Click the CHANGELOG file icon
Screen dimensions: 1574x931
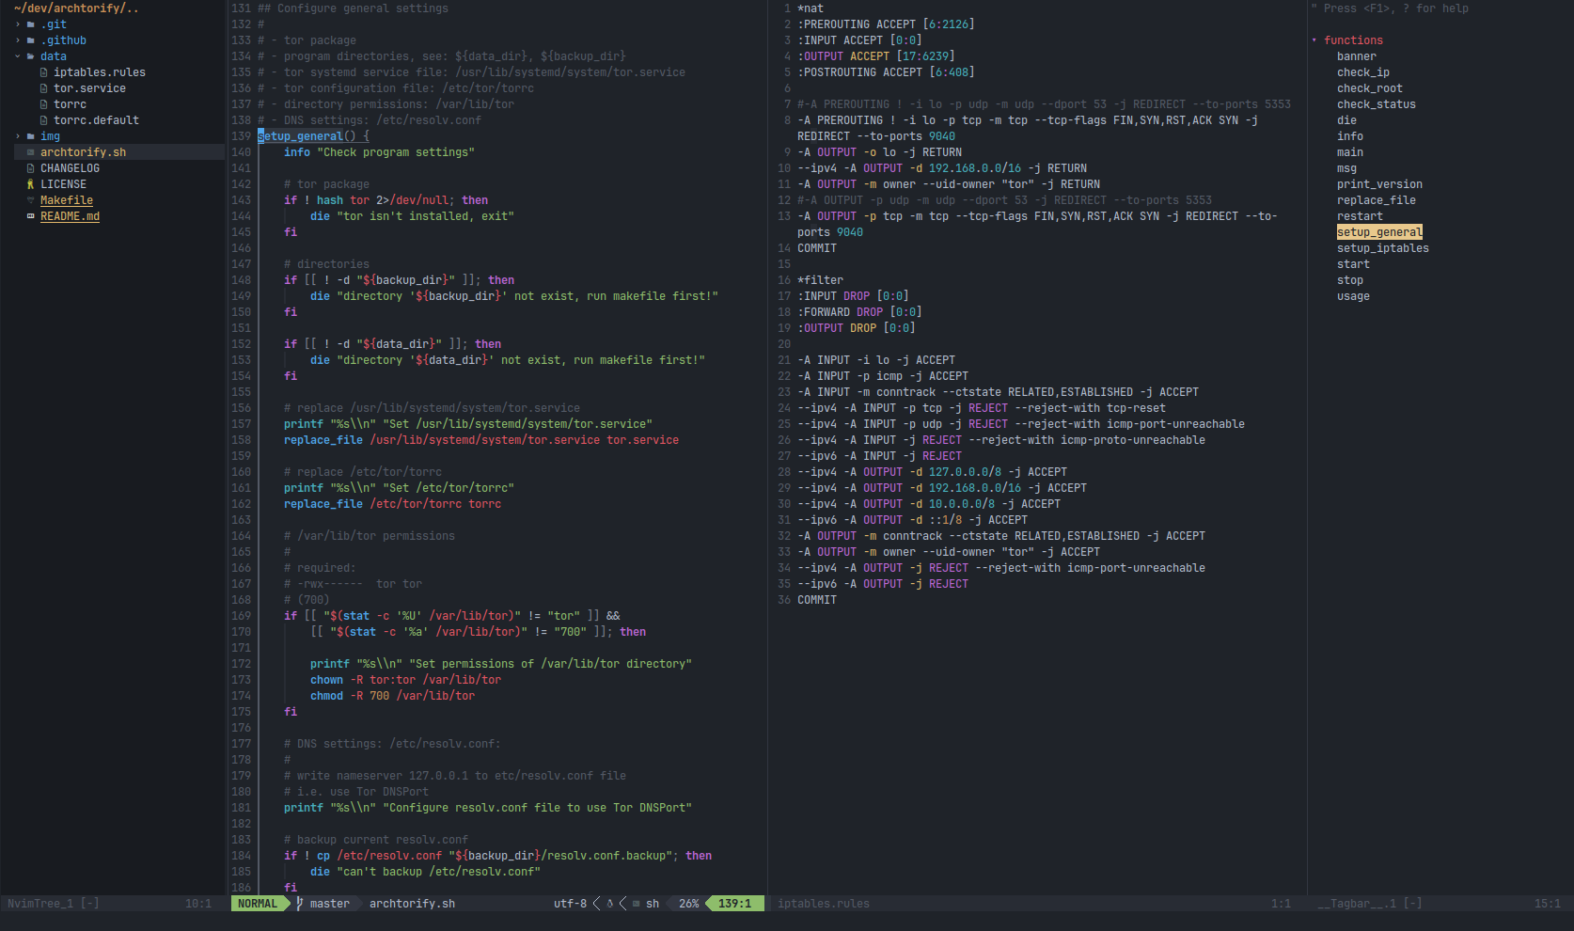coord(31,168)
